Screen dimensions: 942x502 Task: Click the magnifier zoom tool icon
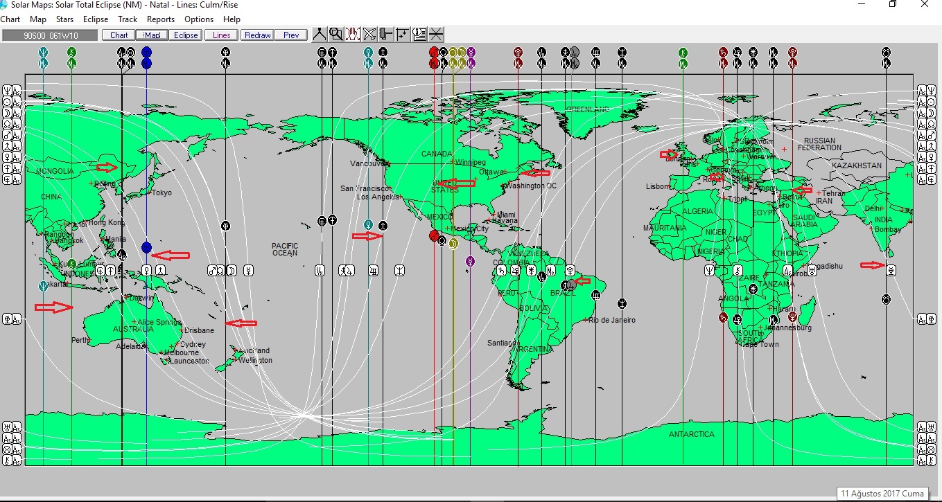[336, 34]
